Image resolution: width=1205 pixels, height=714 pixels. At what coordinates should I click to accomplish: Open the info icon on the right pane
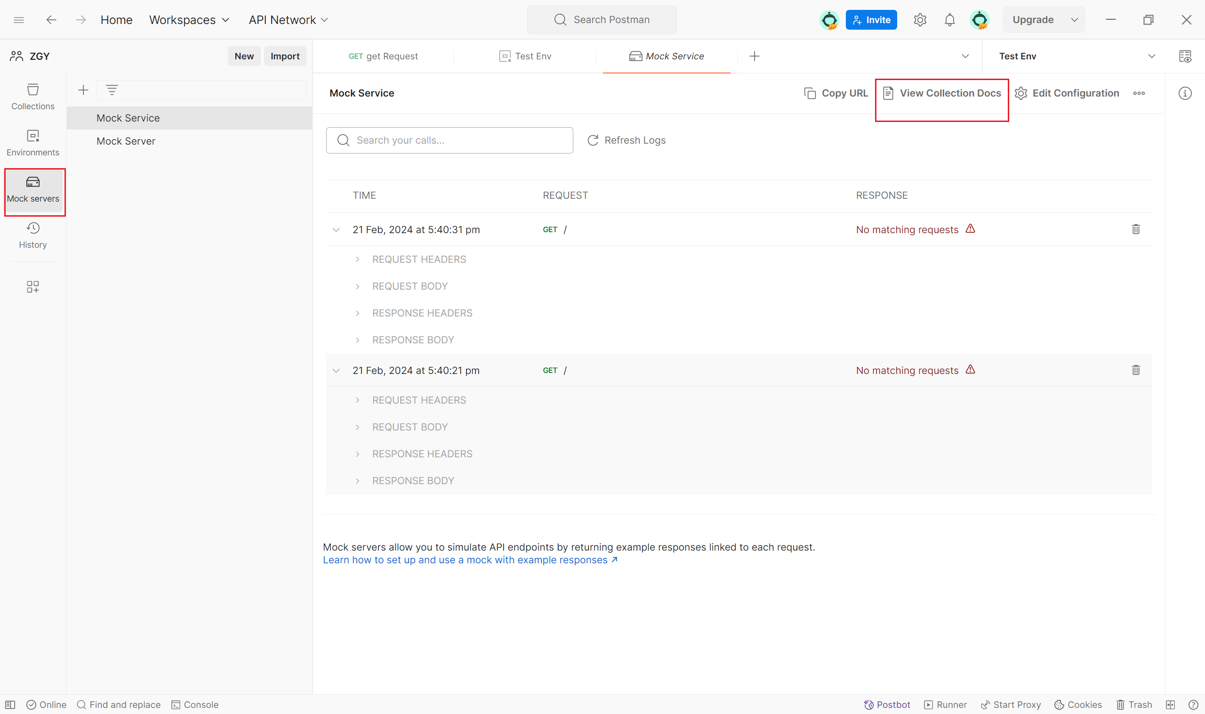1185,93
